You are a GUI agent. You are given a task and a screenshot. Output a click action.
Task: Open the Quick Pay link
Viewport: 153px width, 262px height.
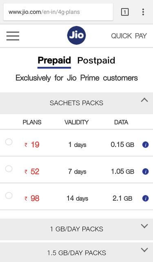[x=129, y=36]
